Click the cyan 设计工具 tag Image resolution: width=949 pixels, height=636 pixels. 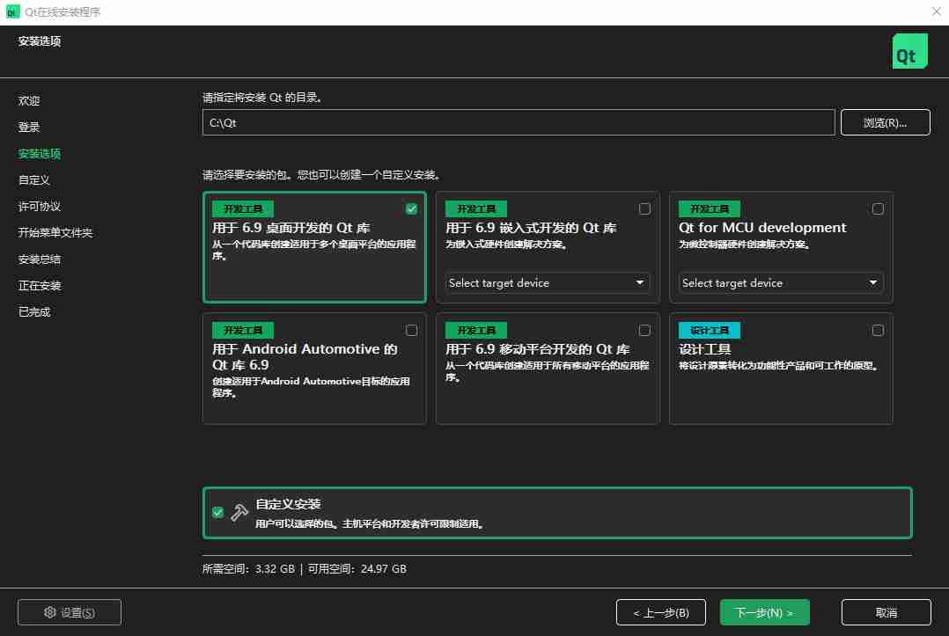(709, 330)
